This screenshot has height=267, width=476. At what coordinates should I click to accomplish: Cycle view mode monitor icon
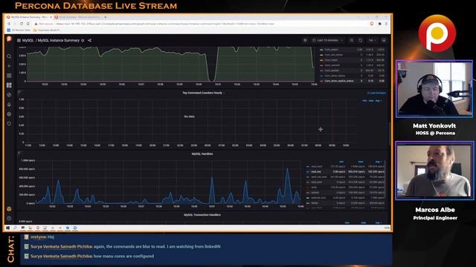coord(384,40)
